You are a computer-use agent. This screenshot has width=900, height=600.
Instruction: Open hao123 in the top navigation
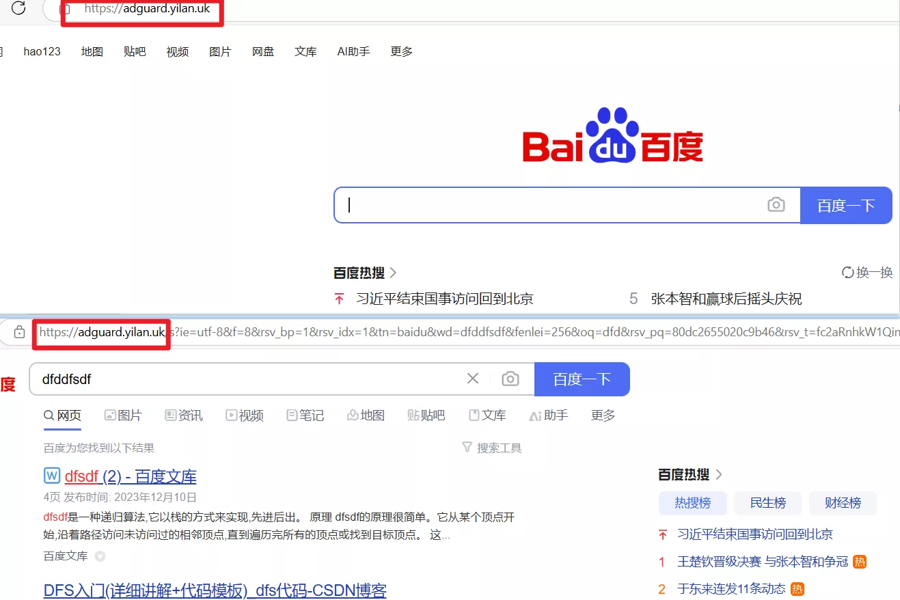point(42,51)
